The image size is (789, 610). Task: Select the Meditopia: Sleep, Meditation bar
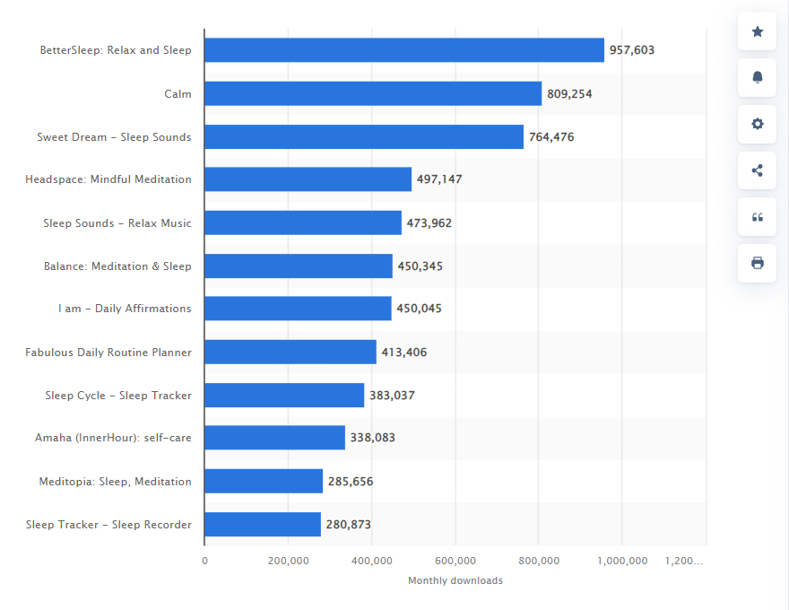(x=264, y=481)
